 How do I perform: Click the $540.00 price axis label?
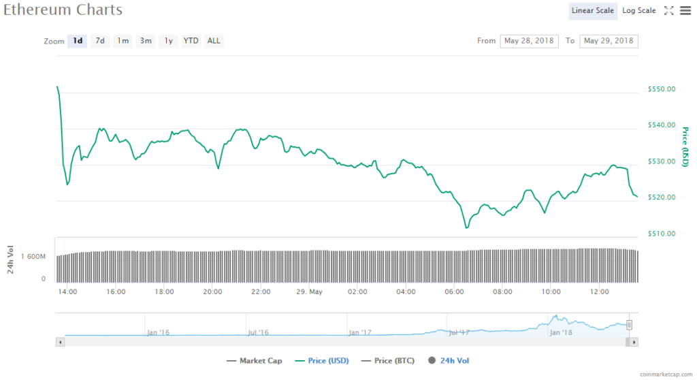662,125
